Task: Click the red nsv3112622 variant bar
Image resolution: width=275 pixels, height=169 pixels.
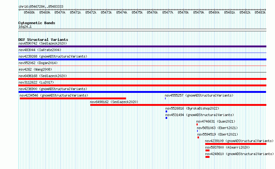Action: [x=142, y=85]
